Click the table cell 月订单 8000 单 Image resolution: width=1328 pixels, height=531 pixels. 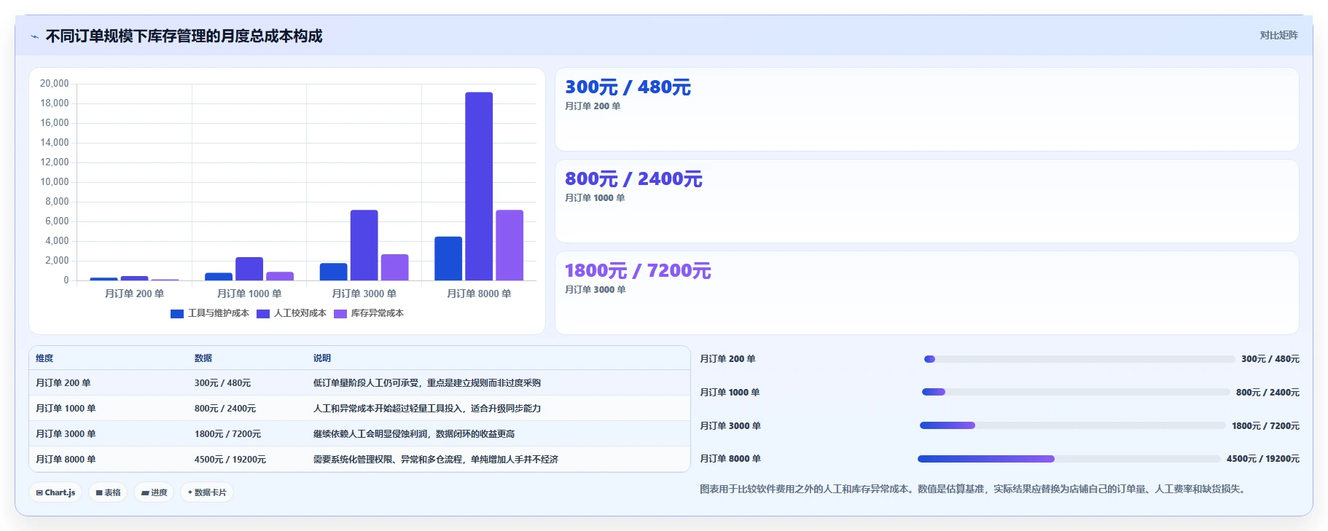tap(66, 460)
